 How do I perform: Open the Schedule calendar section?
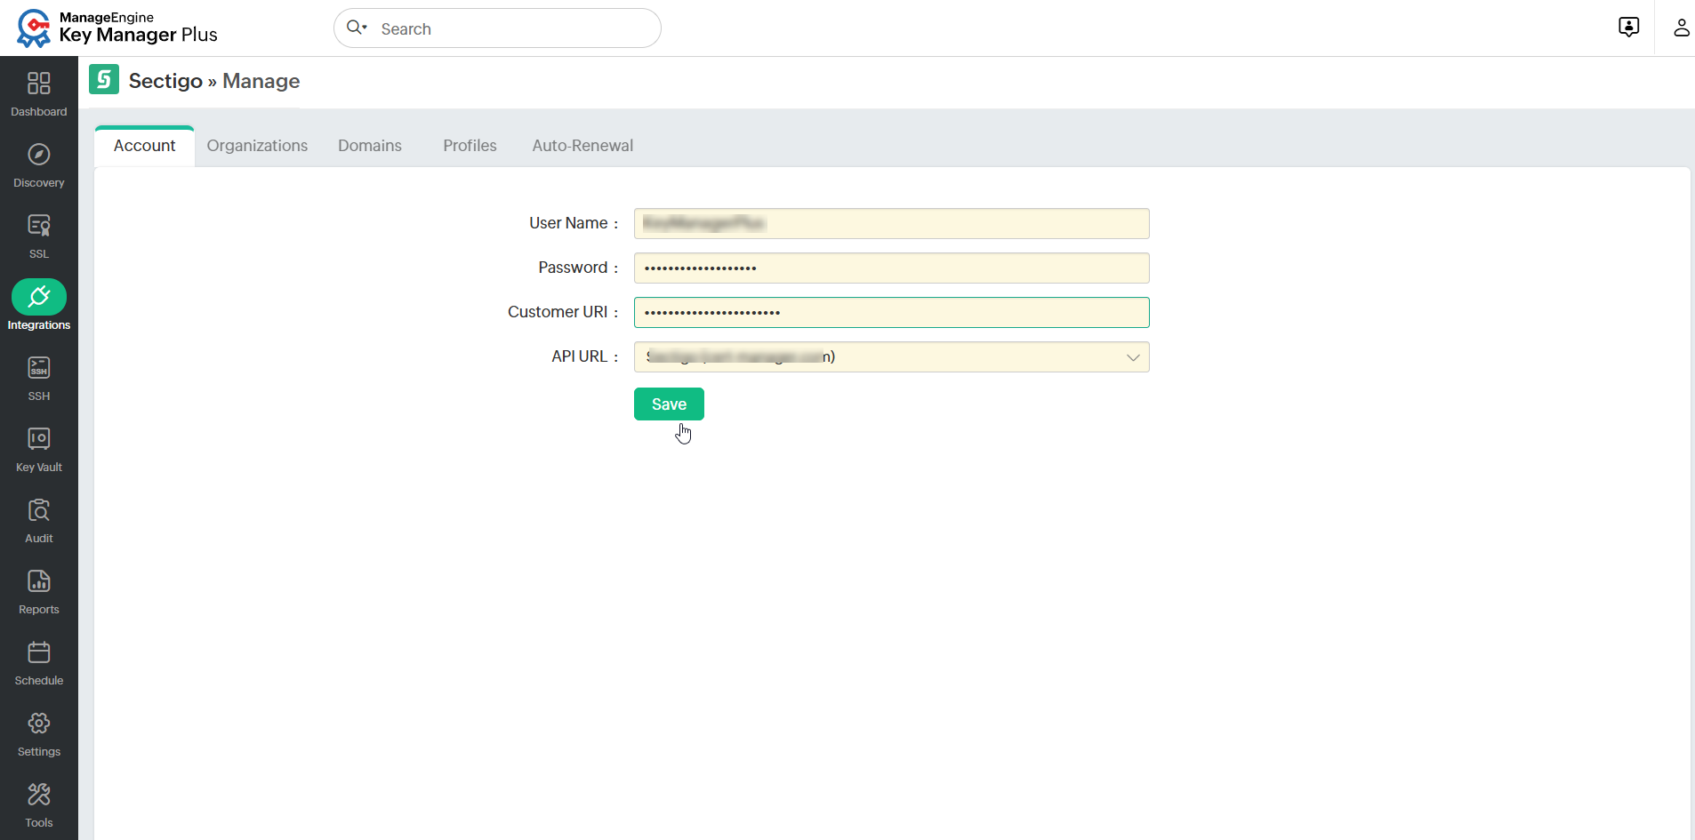(39, 662)
